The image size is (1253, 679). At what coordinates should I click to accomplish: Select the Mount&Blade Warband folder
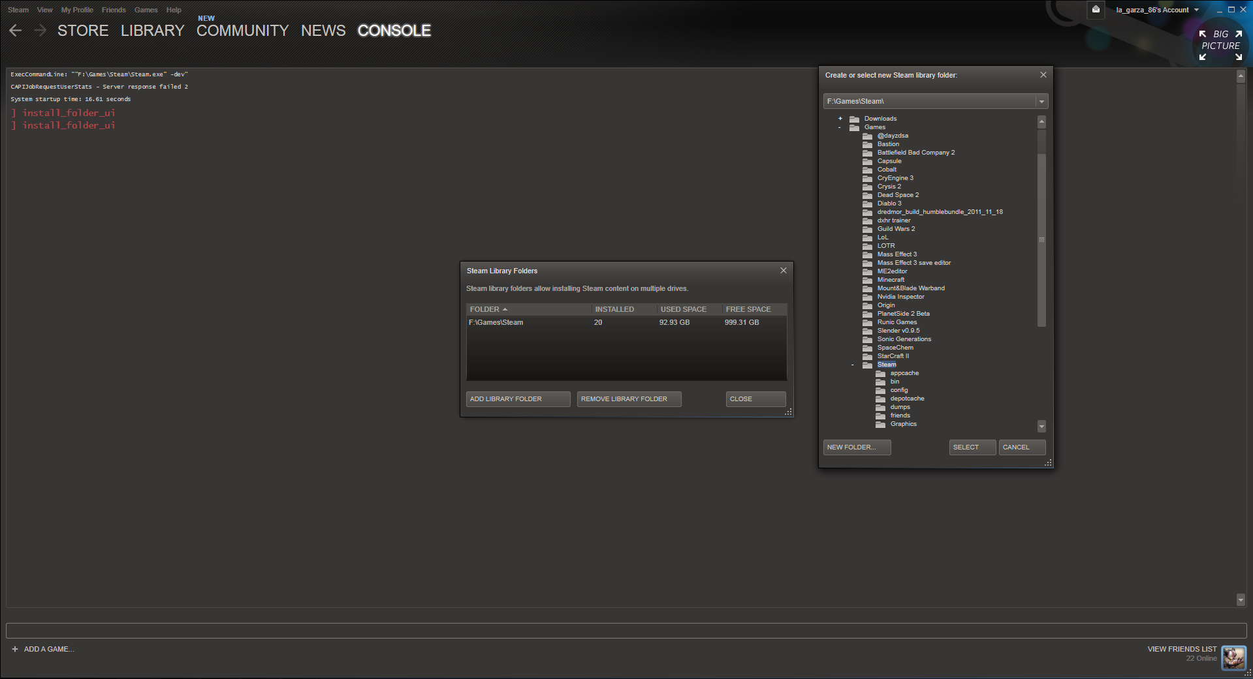coord(911,288)
